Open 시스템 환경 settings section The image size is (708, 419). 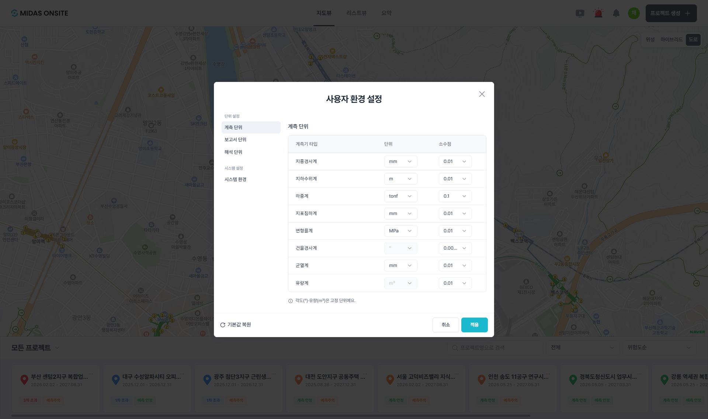pos(251,179)
